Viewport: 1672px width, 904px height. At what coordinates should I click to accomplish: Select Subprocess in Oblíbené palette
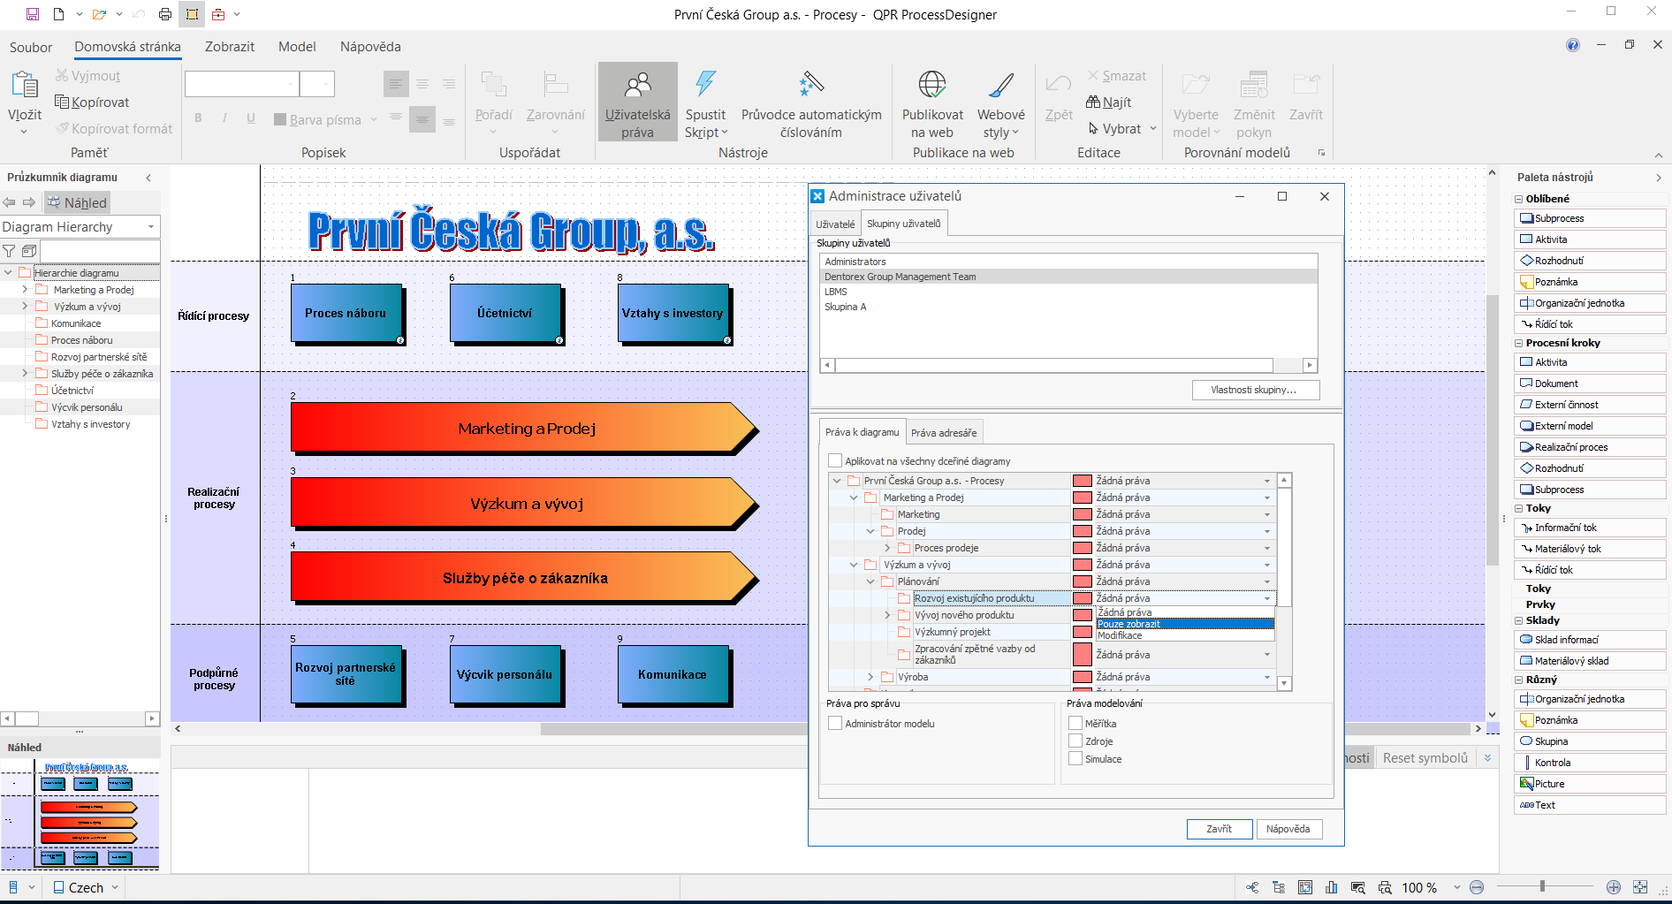[1590, 218]
